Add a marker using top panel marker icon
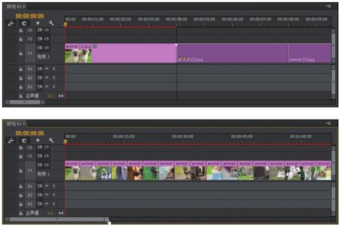The width and height of the screenshot is (340, 226). 38,23
